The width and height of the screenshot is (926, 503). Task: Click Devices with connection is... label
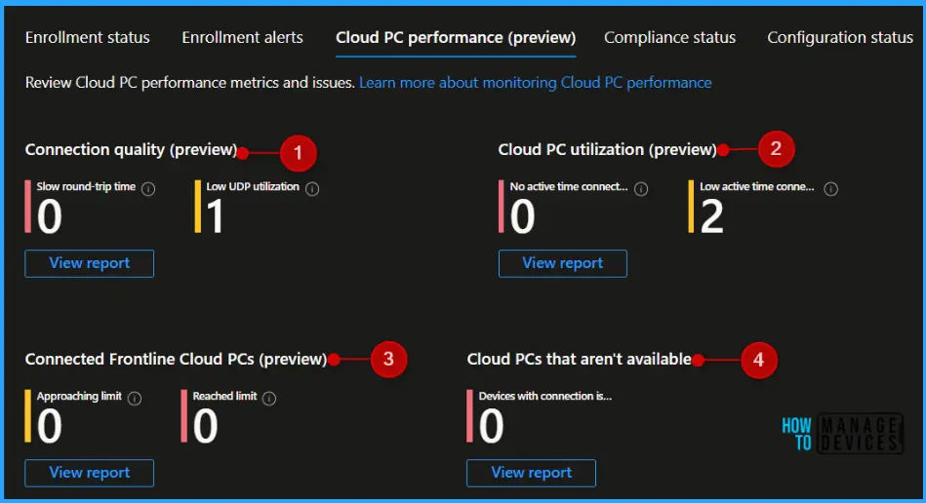(545, 397)
